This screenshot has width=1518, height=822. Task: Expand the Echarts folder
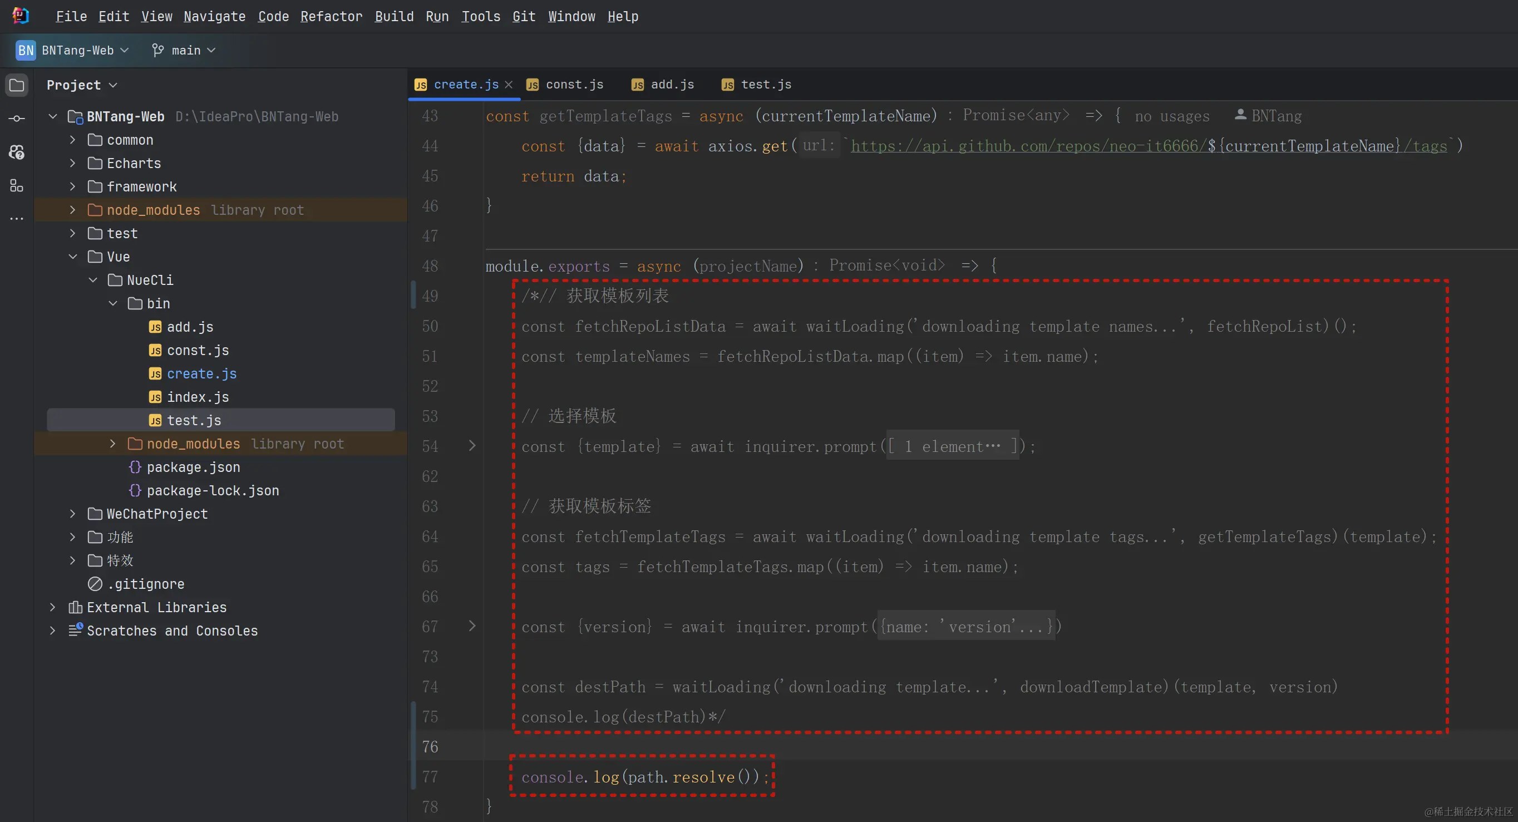coord(73,163)
